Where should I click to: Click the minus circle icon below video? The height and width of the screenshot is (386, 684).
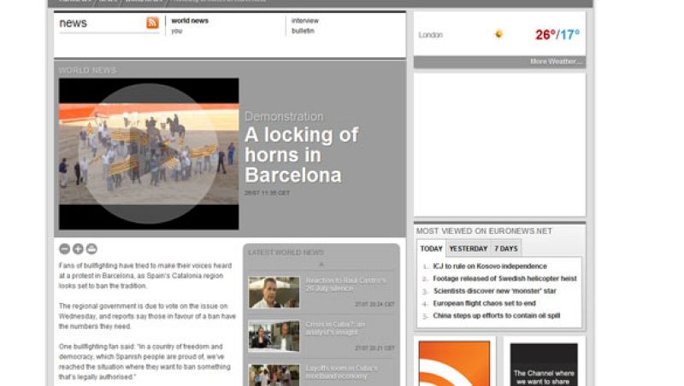tap(65, 249)
